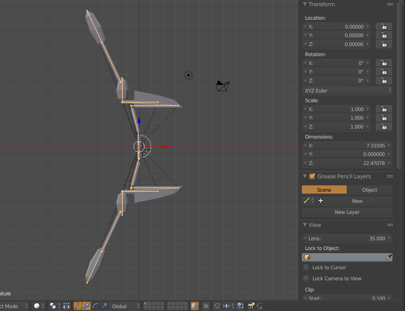The width and height of the screenshot is (405, 311).
Task: Switch grease pencil source to Scene
Action: [x=324, y=190]
